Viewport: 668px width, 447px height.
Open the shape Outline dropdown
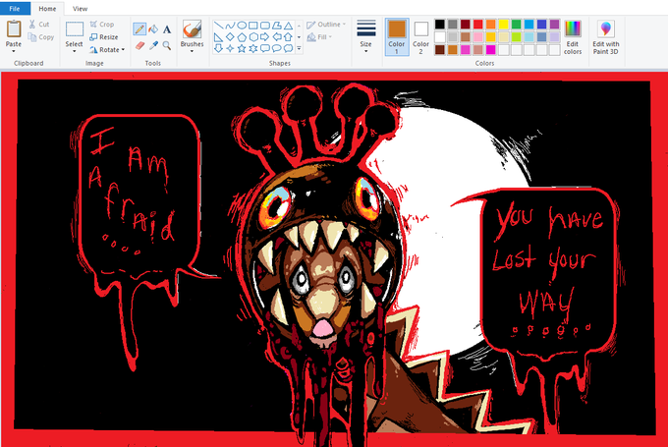[x=326, y=25]
